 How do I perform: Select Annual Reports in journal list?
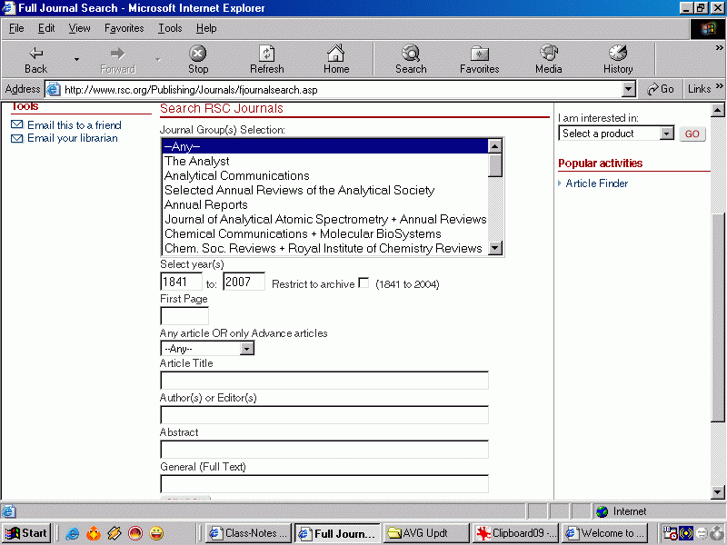325,204
